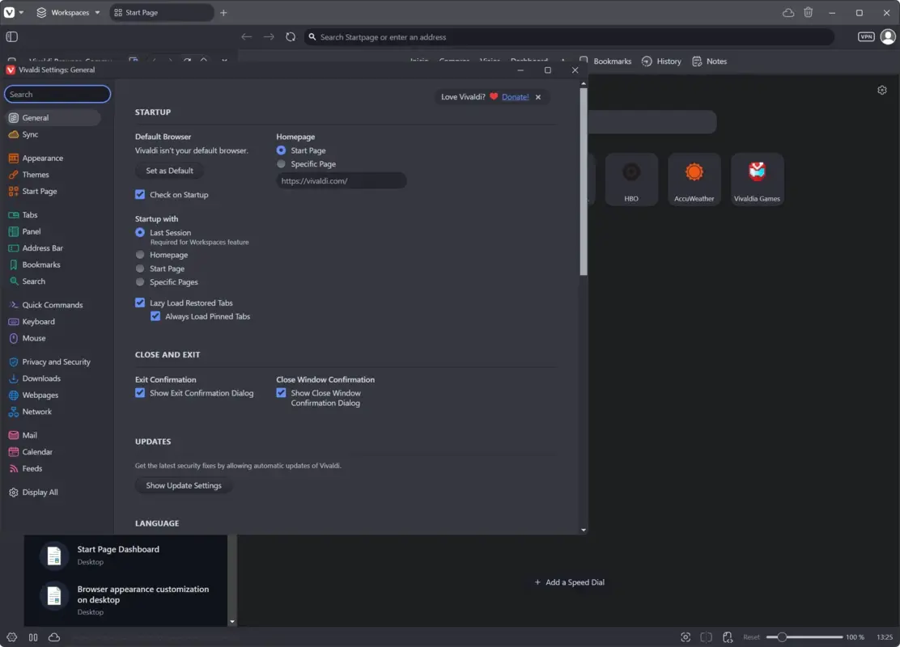Open Mail settings in the sidebar
The height and width of the screenshot is (647, 900).
pyautogui.click(x=33, y=434)
